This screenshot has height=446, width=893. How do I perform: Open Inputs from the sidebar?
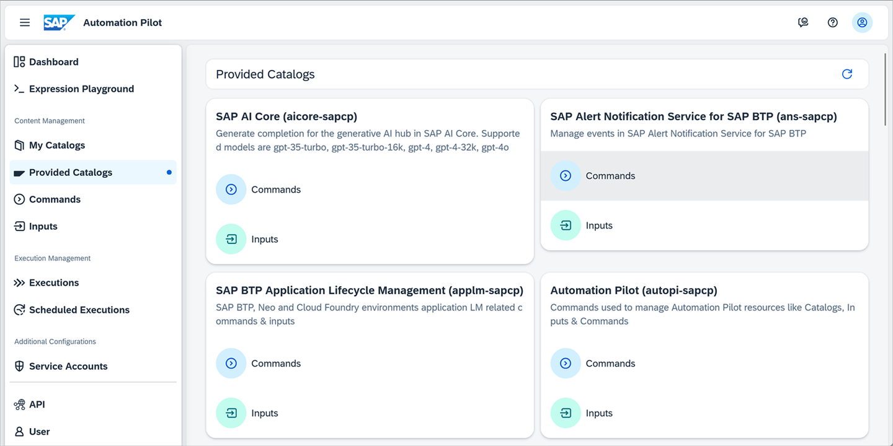(93, 226)
